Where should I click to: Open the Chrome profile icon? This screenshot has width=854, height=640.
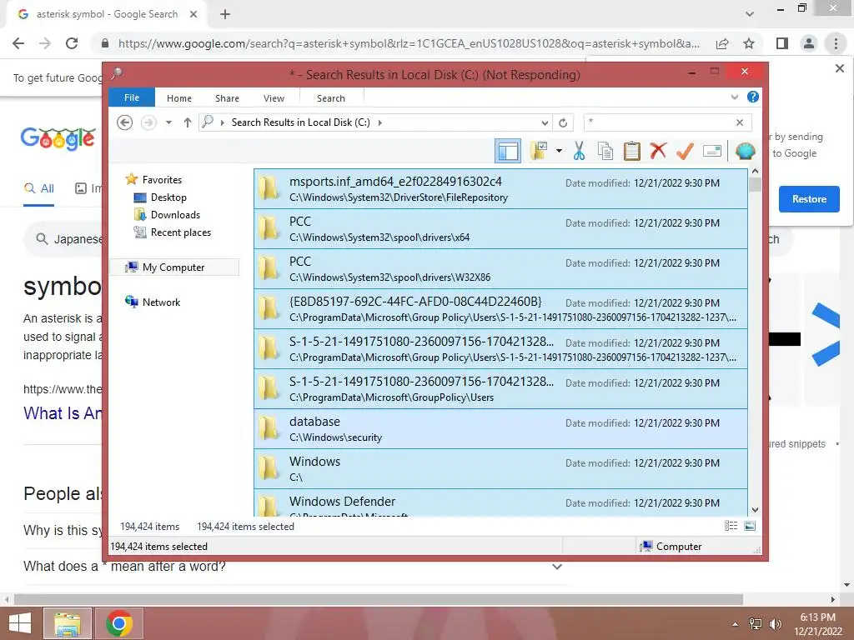(809, 43)
